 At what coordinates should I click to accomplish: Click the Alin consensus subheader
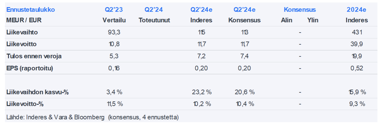coord(286,20)
